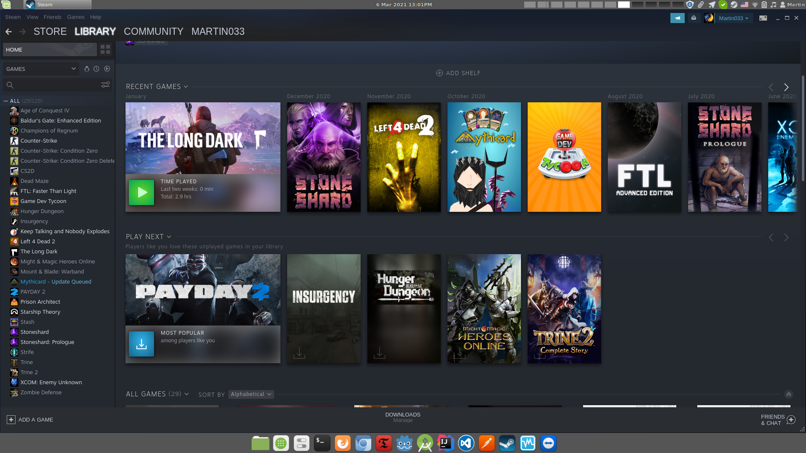Click the Hunger Dungeon card download icon

coord(379,353)
